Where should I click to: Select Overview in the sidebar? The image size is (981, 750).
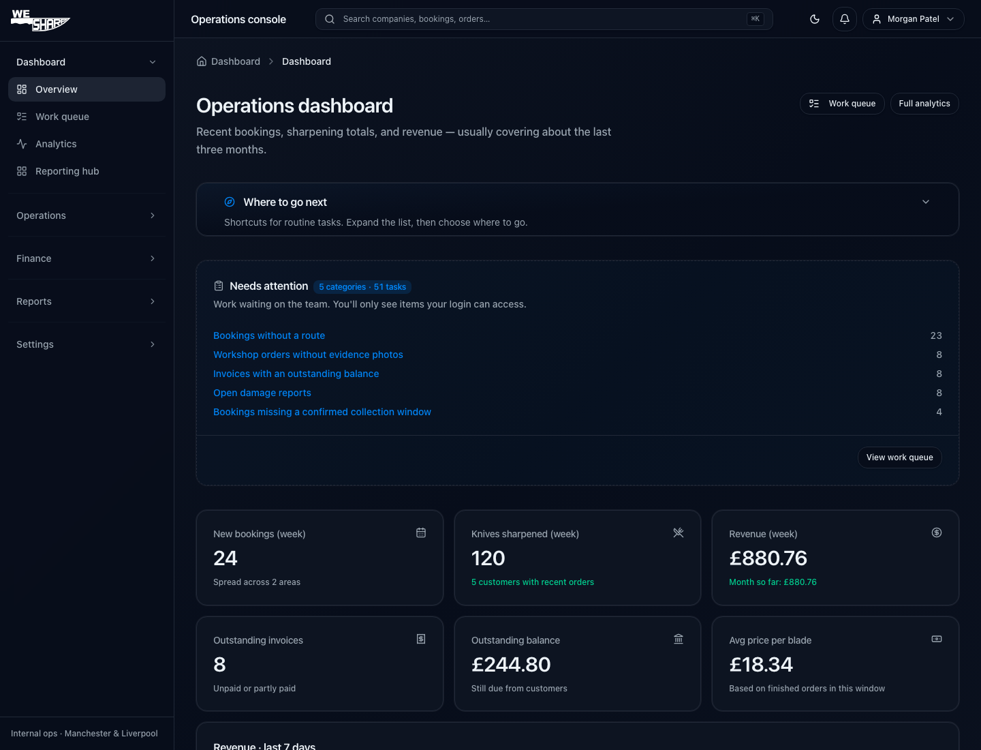87,89
